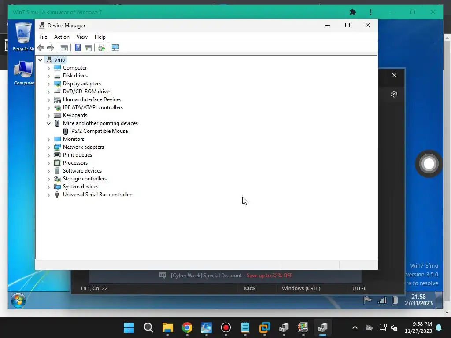
Task: Click the Back arrow in Device Manager toolbar
Action: point(41,48)
